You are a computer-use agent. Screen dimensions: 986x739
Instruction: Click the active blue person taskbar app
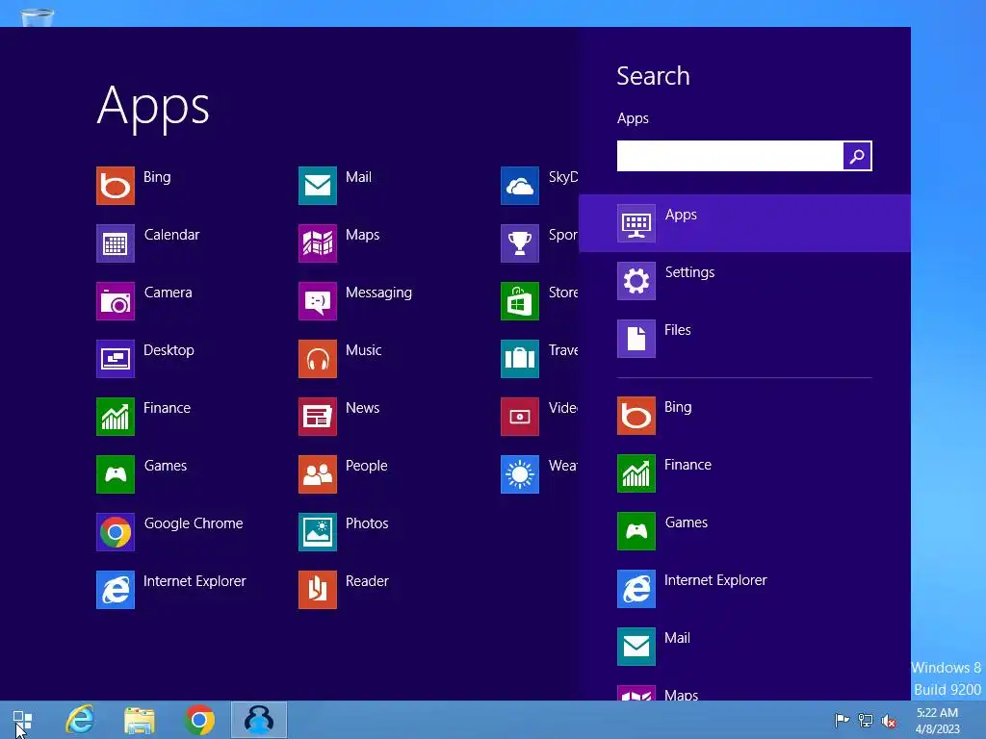(259, 720)
